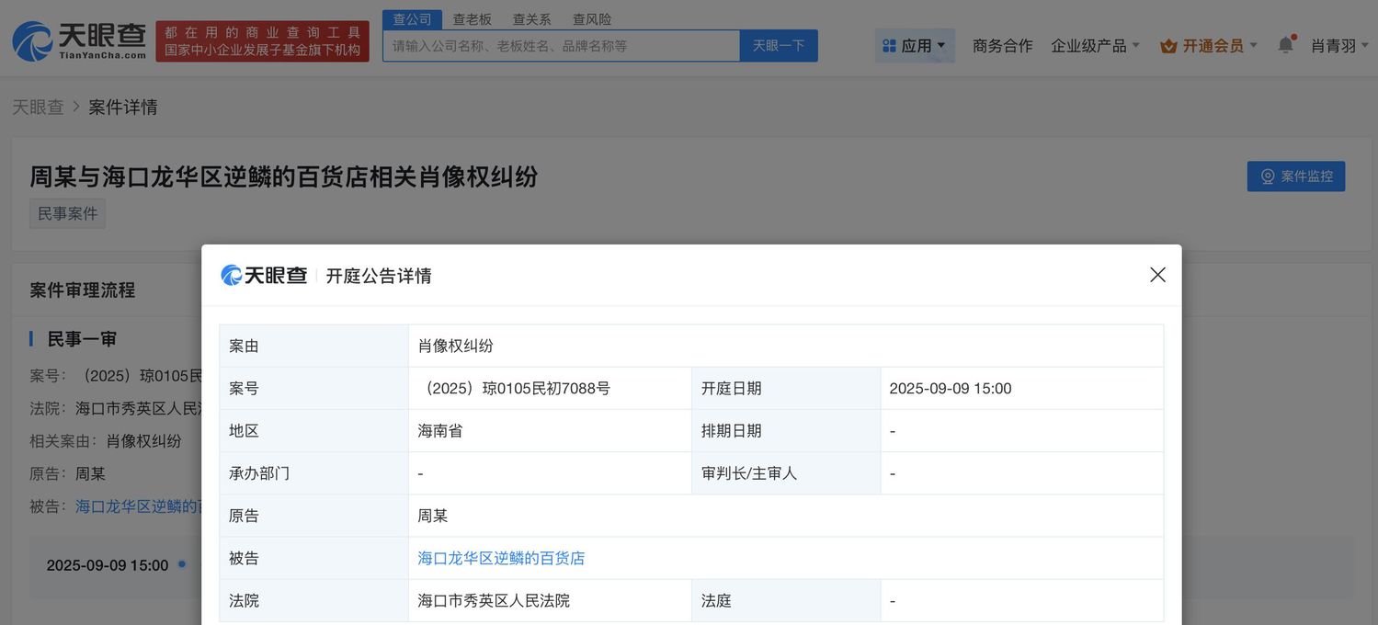Click the 天眼查 breadcrumb link

pos(38,108)
